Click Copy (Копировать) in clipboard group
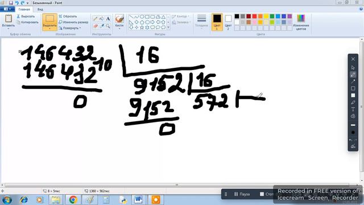Viewport: 364px width, 205px height. (27, 22)
